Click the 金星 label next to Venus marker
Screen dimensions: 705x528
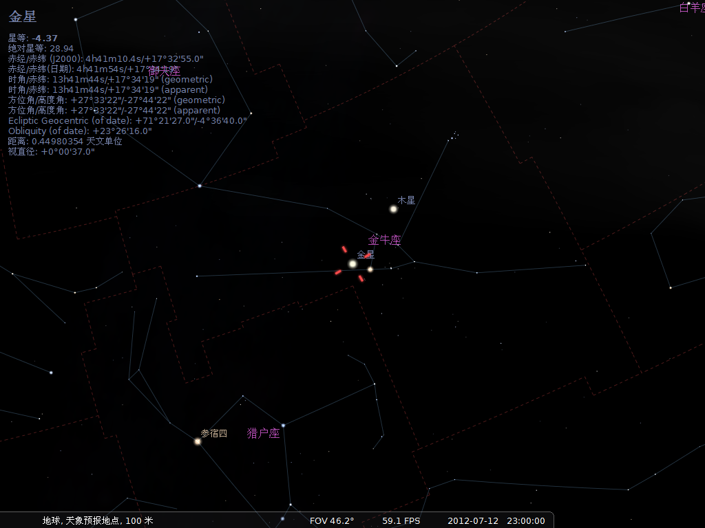(x=366, y=254)
